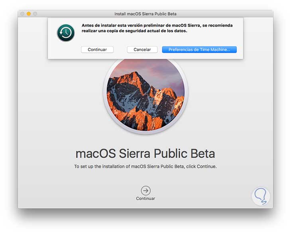Click the circled arrow Continuar icon
Viewport: 291px width, 234px height.
(x=145, y=191)
